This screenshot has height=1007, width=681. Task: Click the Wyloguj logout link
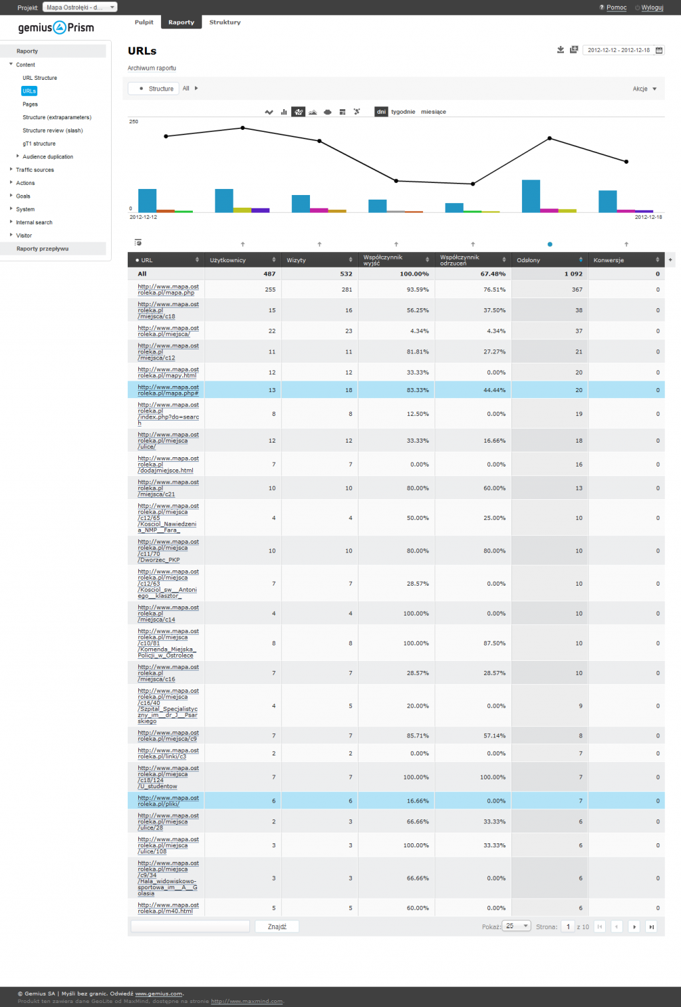click(652, 8)
